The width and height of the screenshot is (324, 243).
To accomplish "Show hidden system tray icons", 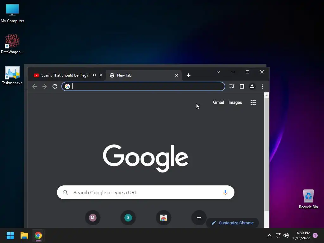I will coord(270,235).
